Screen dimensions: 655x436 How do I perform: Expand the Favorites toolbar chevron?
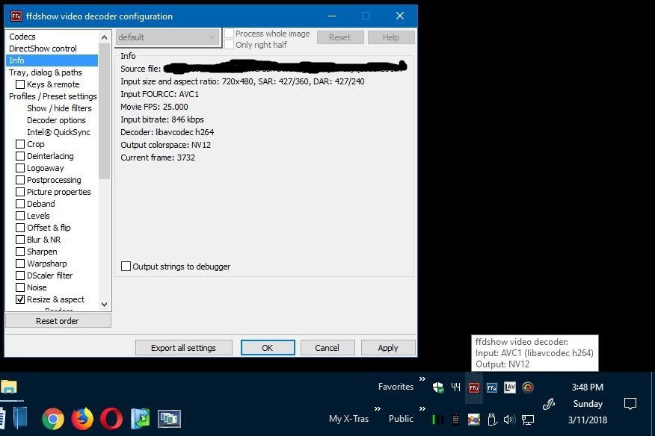click(x=422, y=379)
